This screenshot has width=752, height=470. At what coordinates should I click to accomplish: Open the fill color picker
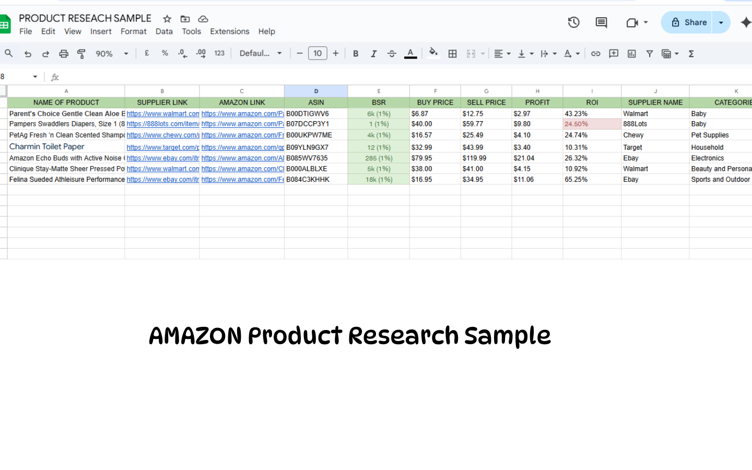433,53
